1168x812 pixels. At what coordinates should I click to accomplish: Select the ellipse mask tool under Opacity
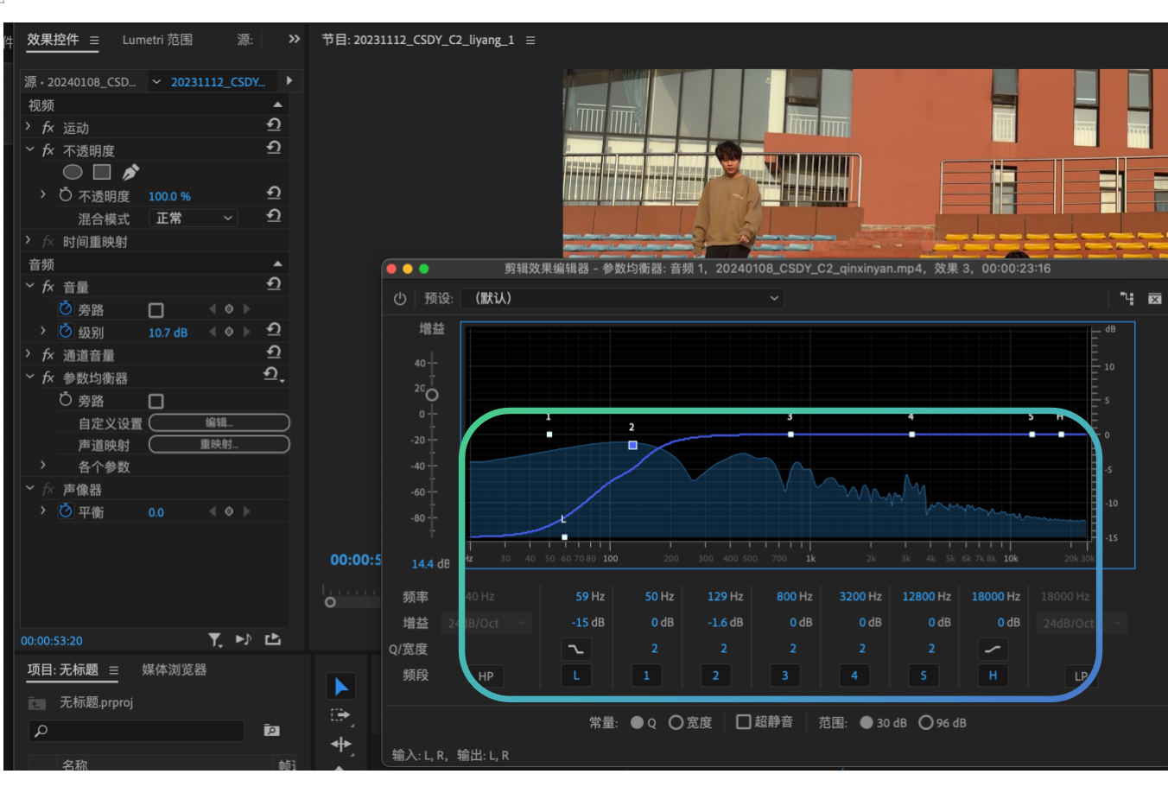(x=73, y=173)
